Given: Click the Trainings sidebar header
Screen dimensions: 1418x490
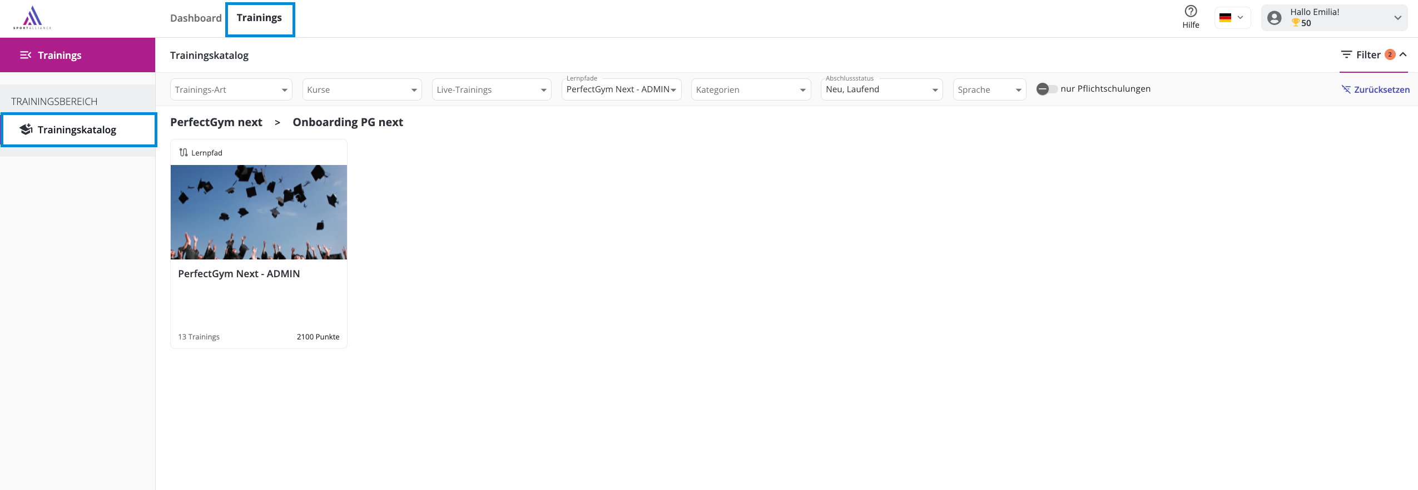Looking at the screenshot, I should (x=77, y=55).
